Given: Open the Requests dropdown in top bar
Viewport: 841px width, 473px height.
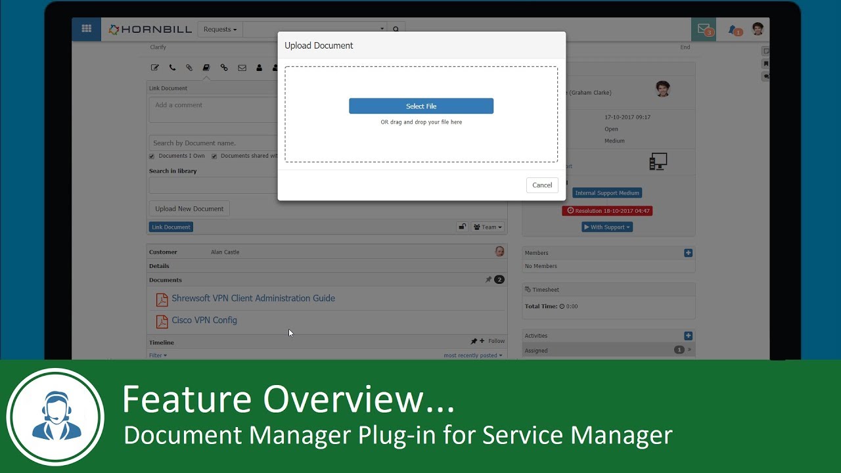Looking at the screenshot, I should pos(220,30).
